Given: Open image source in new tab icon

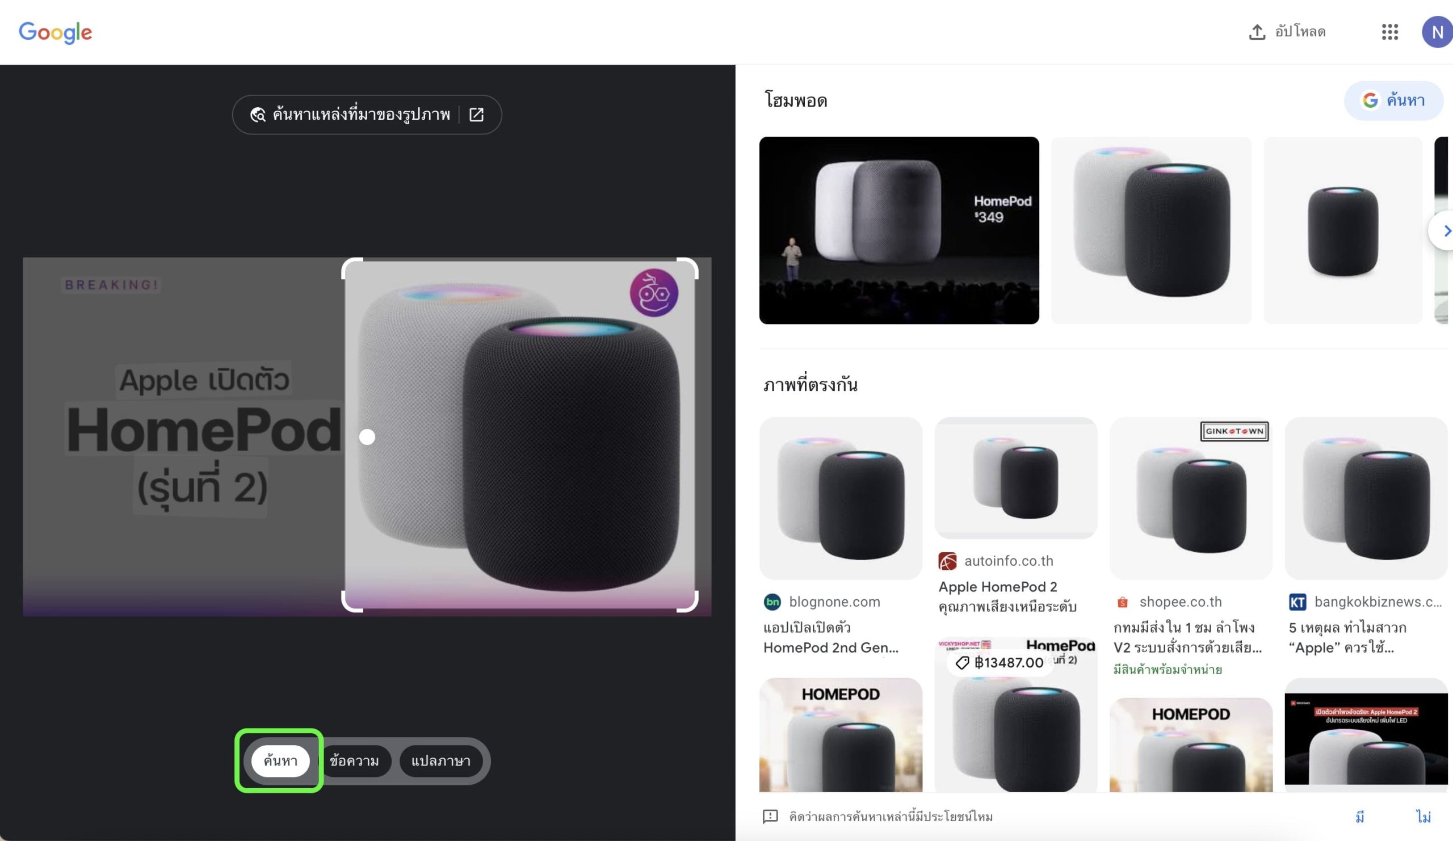Looking at the screenshot, I should [x=476, y=115].
